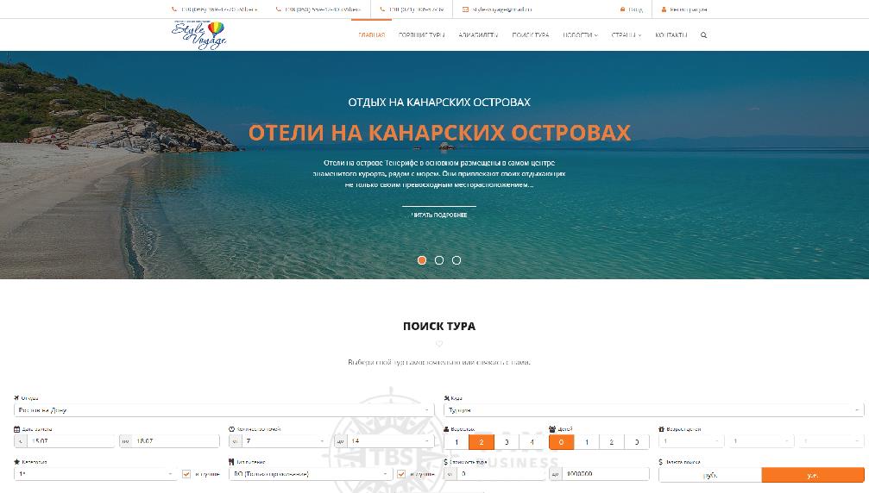
Task: Select 3 adults in Взрослых selector
Action: tap(507, 442)
